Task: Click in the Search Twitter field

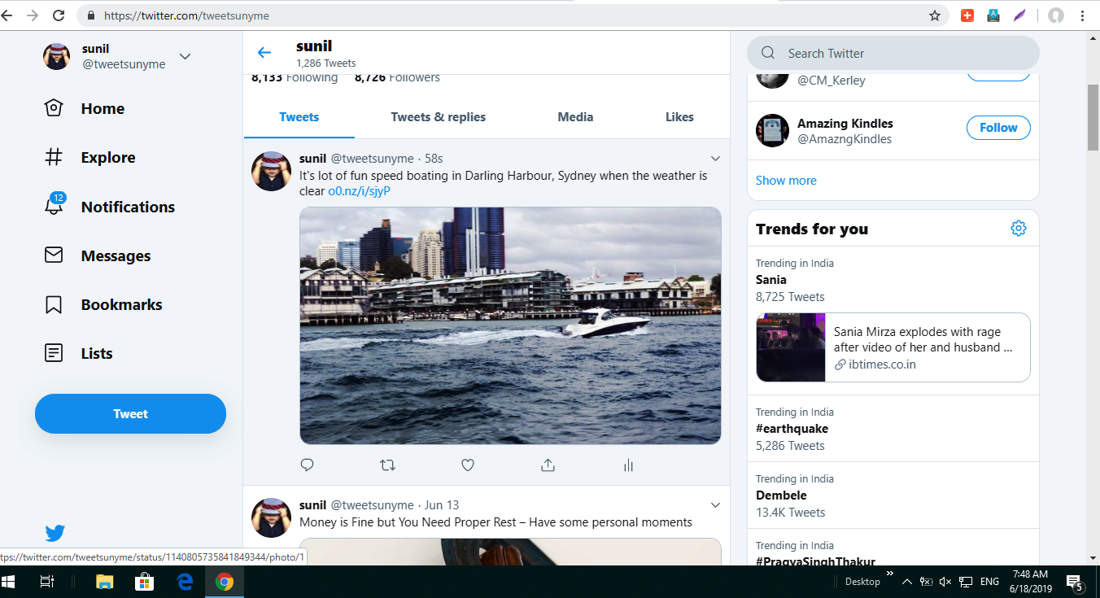Action: tap(893, 53)
